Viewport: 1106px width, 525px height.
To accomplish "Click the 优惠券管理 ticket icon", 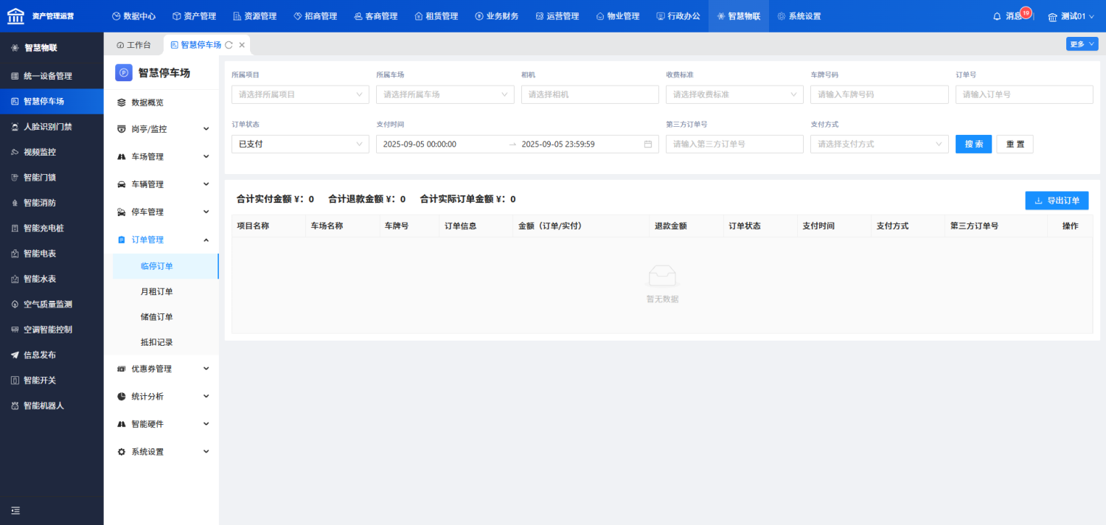I will point(122,369).
